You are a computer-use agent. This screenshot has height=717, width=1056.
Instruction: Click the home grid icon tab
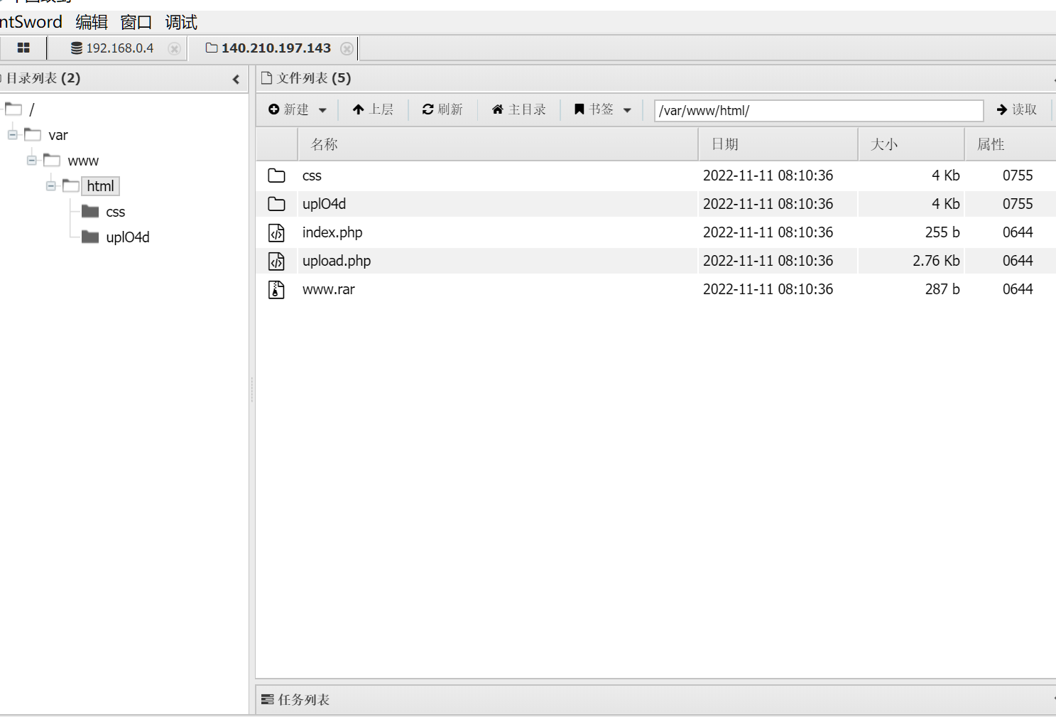[x=23, y=48]
